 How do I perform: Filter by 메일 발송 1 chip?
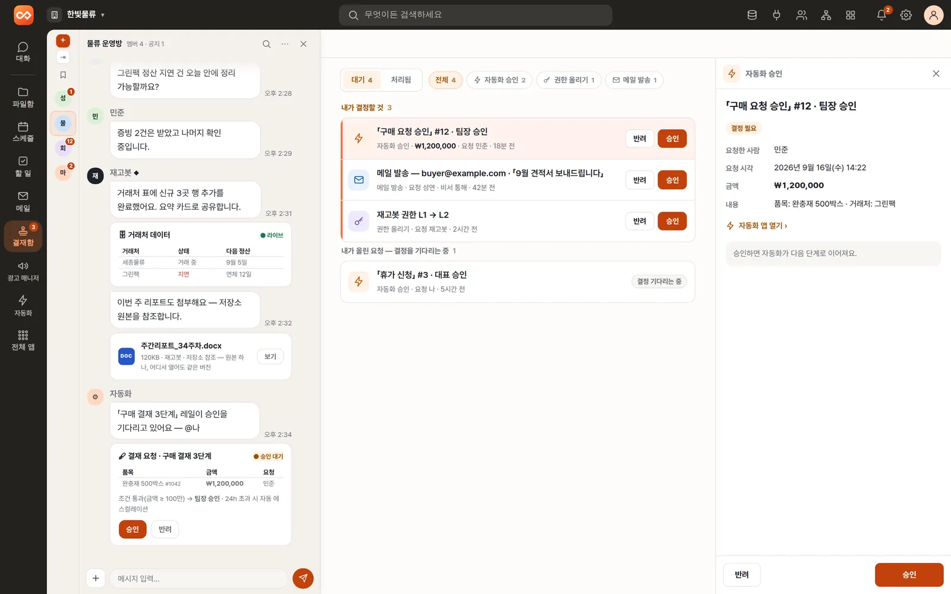click(634, 80)
